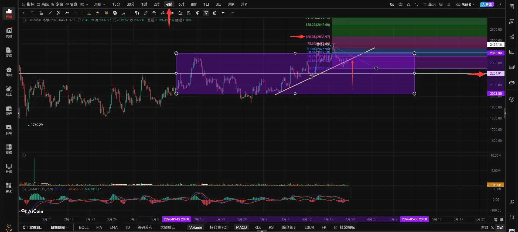Open the 快讯 news flash panel
The width and height of the screenshot is (518, 232).
pyautogui.click(x=9, y=33)
